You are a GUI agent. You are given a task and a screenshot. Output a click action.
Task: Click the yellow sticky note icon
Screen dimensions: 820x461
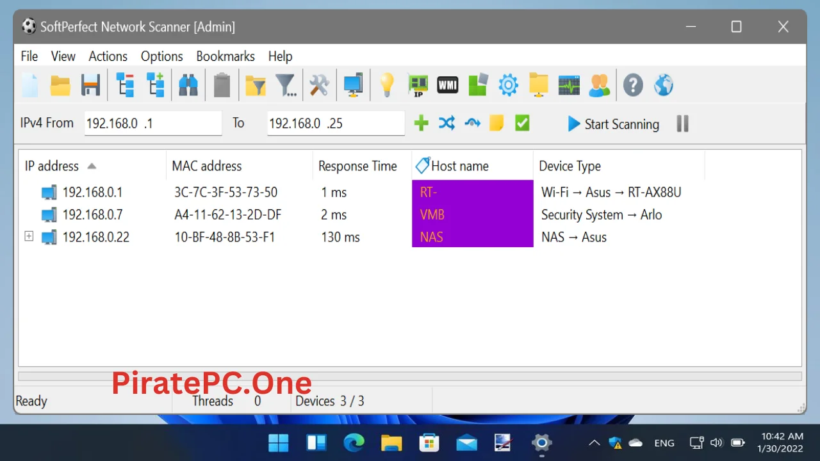(x=496, y=124)
